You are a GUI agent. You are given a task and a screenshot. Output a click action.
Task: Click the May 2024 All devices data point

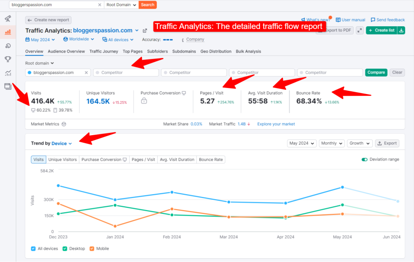[342, 187]
